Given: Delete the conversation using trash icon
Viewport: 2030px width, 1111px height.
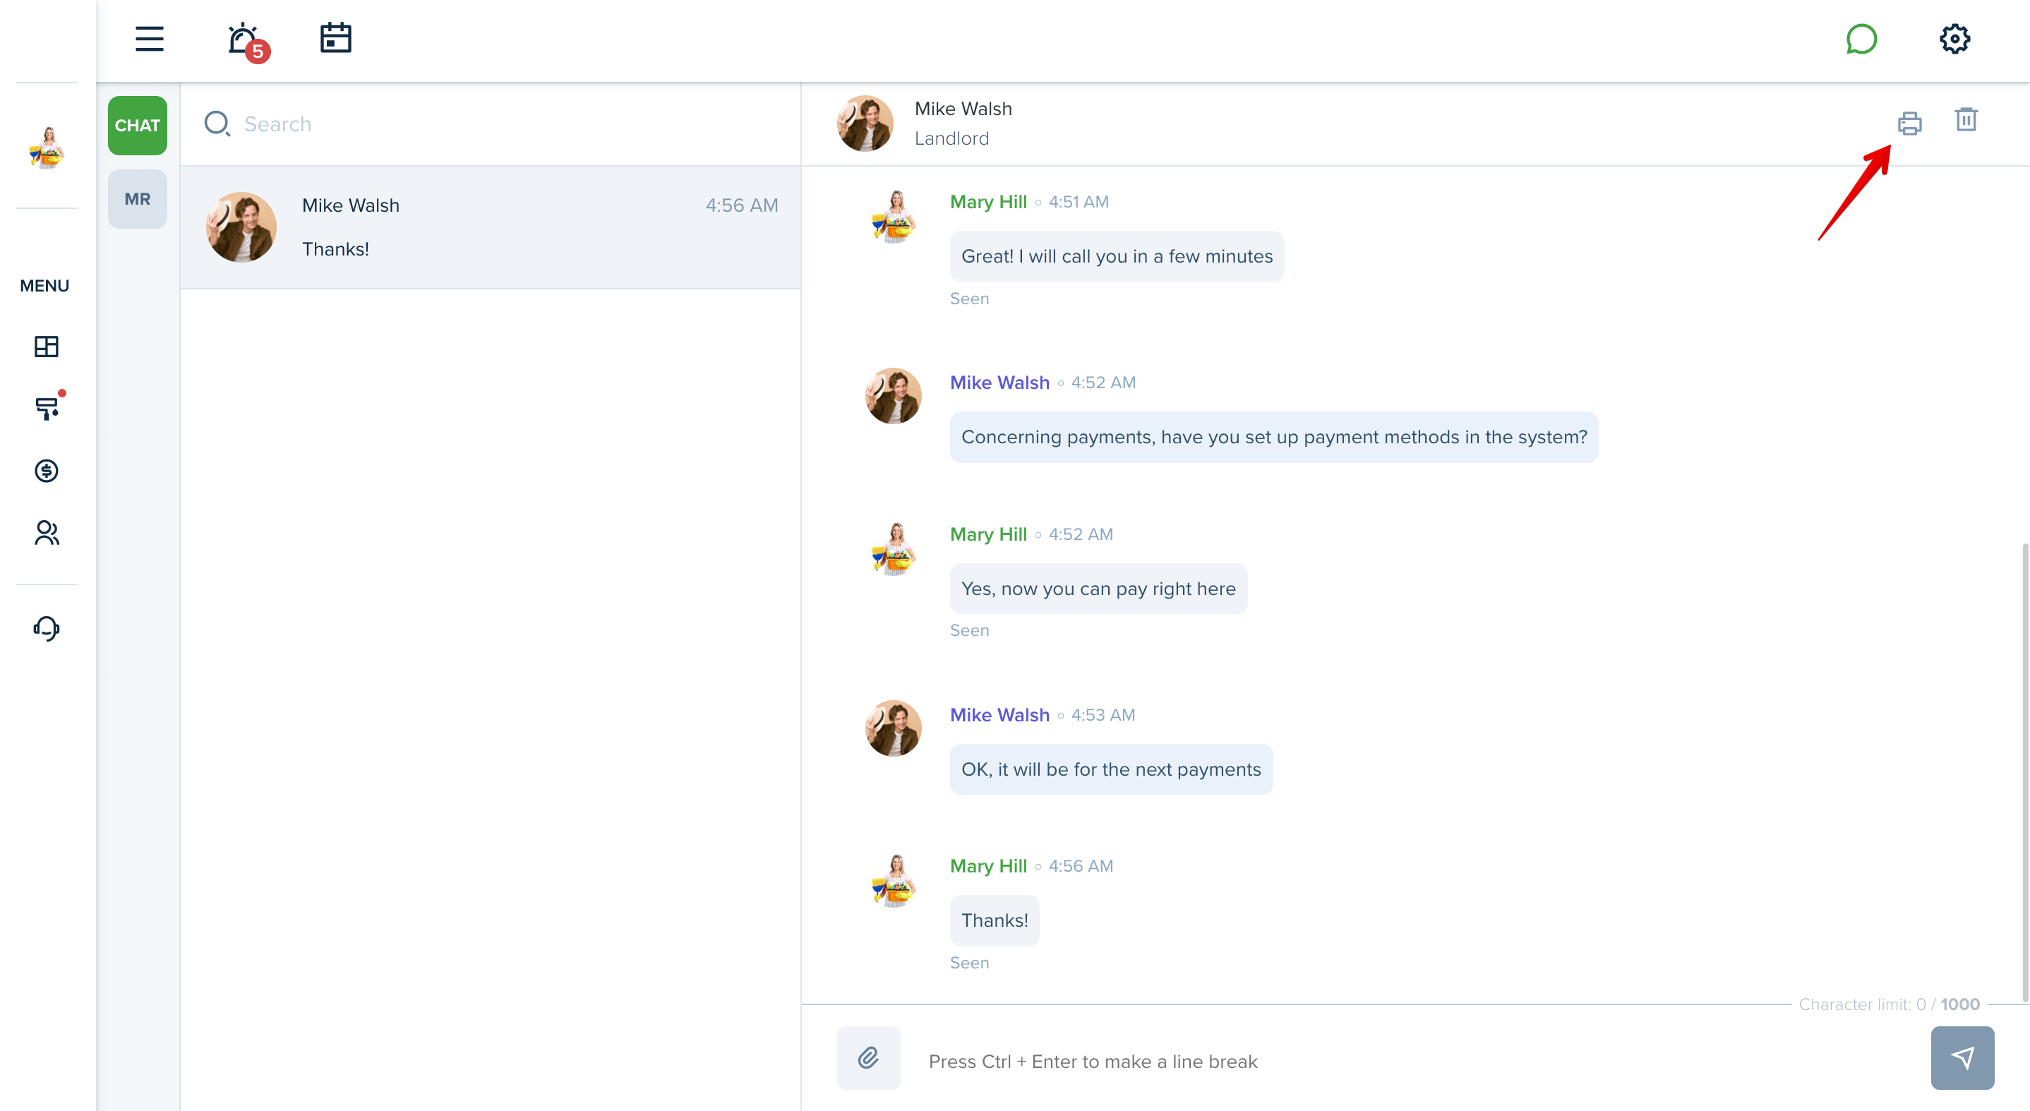Looking at the screenshot, I should [x=1966, y=120].
